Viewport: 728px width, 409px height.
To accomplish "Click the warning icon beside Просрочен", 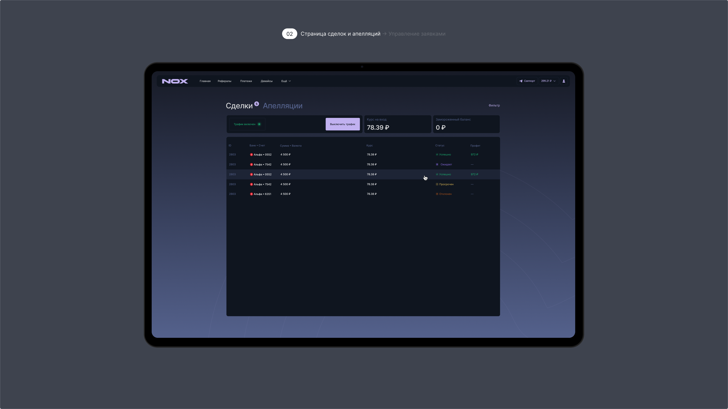I will pos(437,184).
